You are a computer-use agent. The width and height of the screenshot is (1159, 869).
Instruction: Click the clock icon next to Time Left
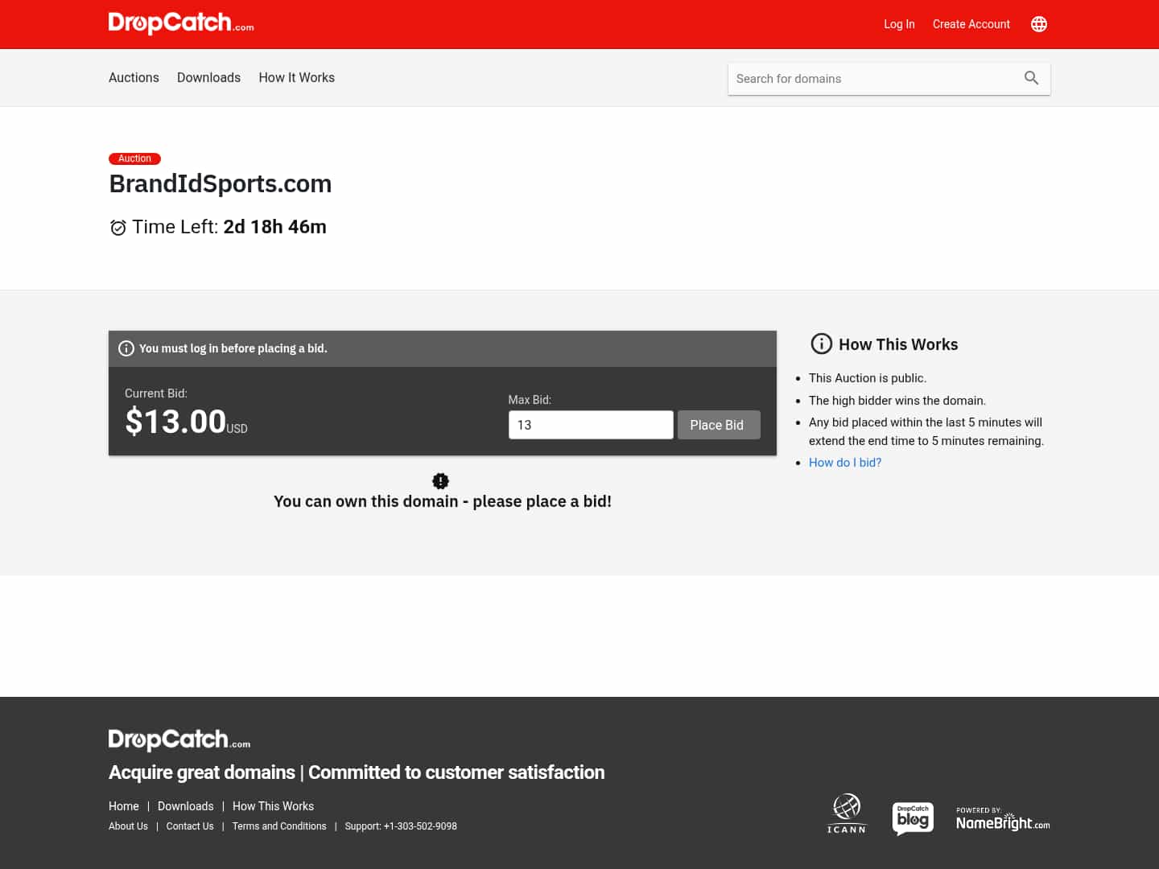[118, 227]
